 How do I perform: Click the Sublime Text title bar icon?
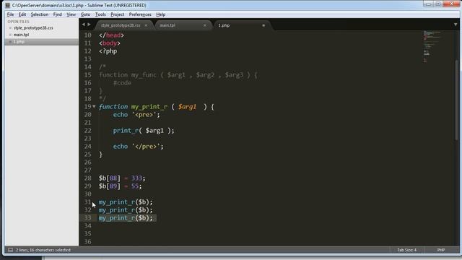click(8, 5)
